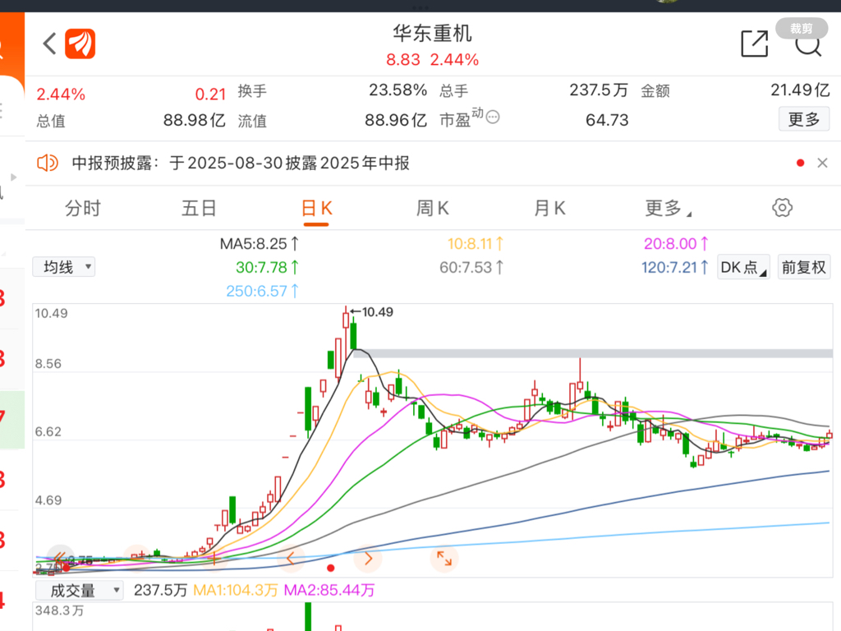Image resolution: width=841 pixels, height=631 pixels.
Task: Click the share/export icon
Action: point(755,44)
